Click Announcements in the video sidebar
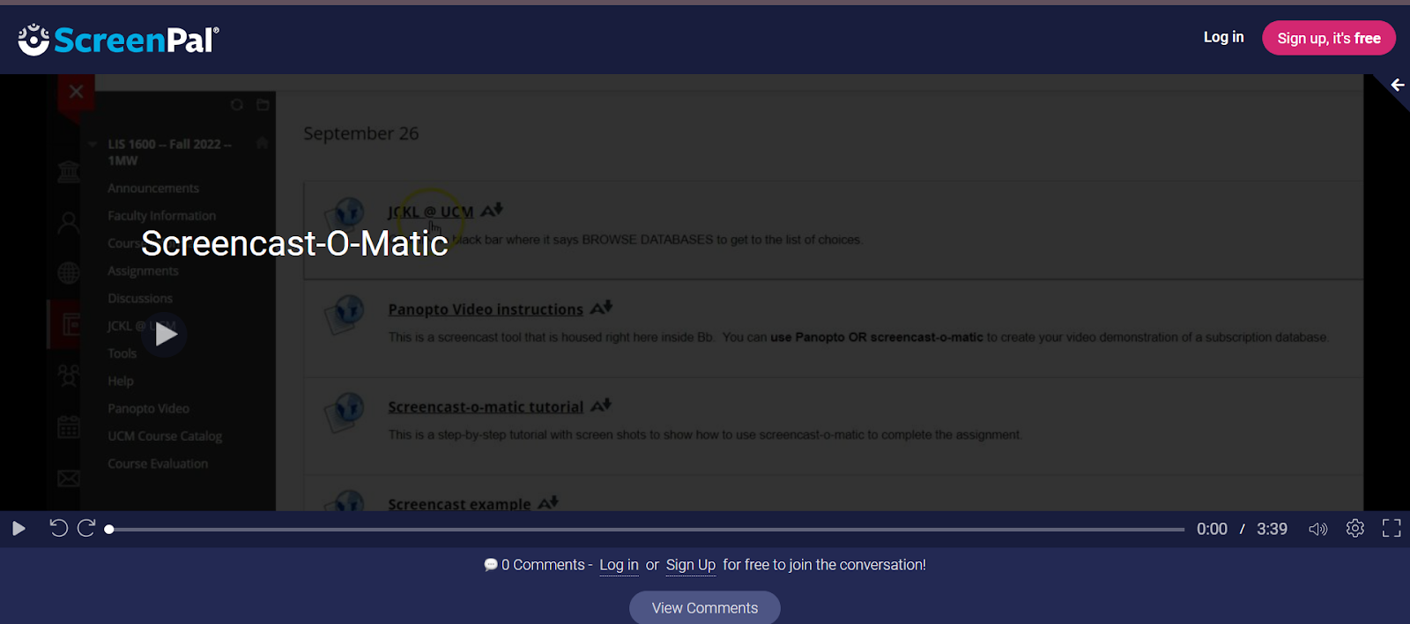The width and height of the screenshot is (1410, 624). pos(153,189)
